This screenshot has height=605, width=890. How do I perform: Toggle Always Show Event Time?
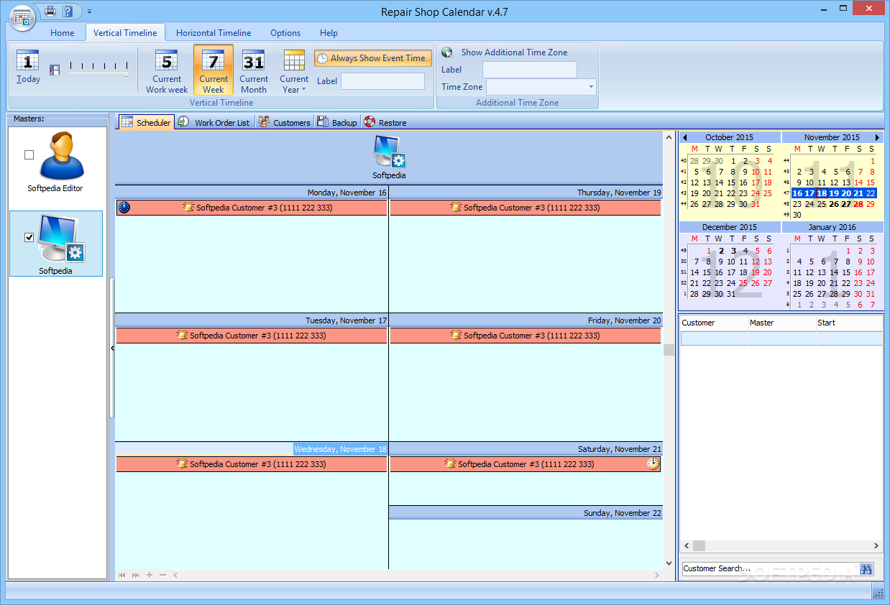(x=373, y=58)
